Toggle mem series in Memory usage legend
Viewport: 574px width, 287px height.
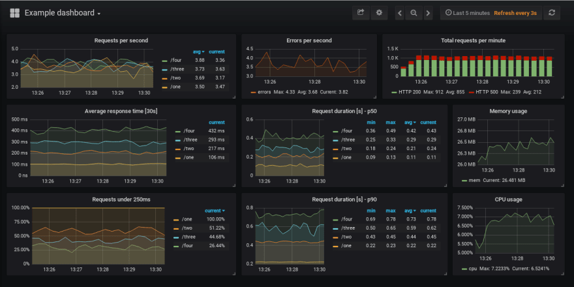474,180
